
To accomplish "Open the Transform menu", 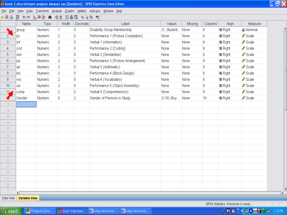I will (x=42, y=11).
